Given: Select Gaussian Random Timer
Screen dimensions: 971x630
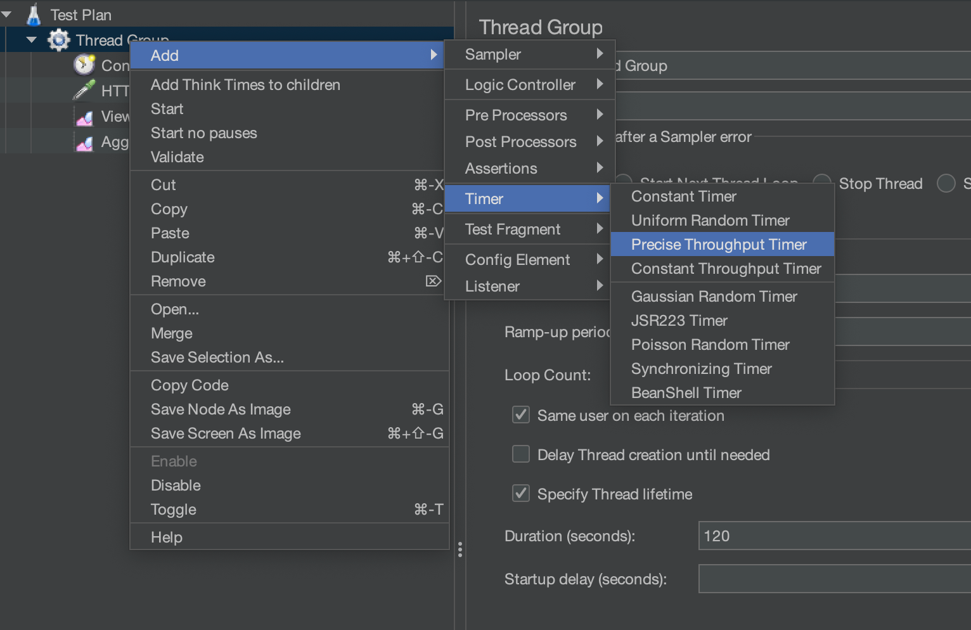Looking at the screenshot, I should (723, 297).
